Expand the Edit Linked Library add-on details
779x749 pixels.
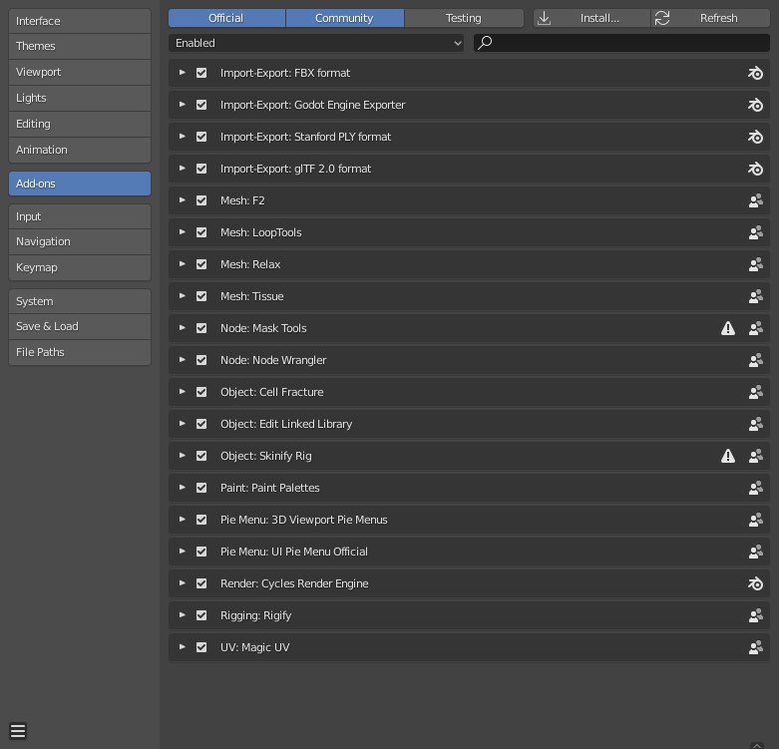click(183, 424)
